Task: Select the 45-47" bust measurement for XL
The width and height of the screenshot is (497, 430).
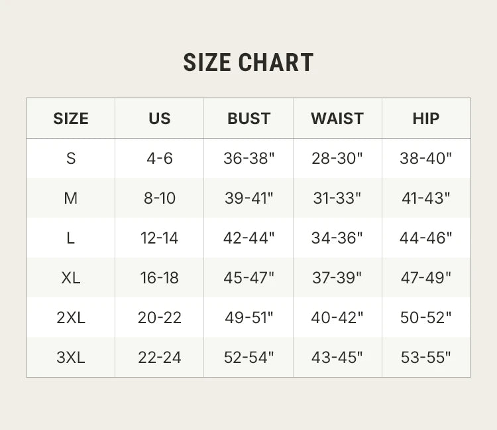Action: click(x=248, y=278)
